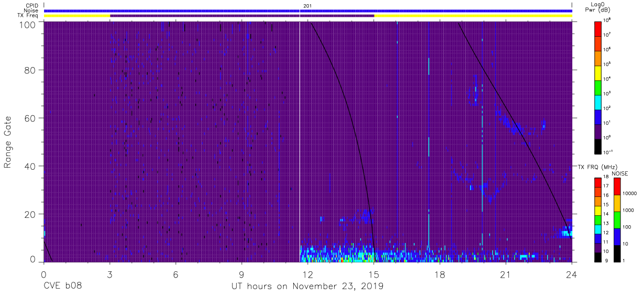
Task: Click the '1000' label on the NOISE colorbar
Action: click(629, 211)
